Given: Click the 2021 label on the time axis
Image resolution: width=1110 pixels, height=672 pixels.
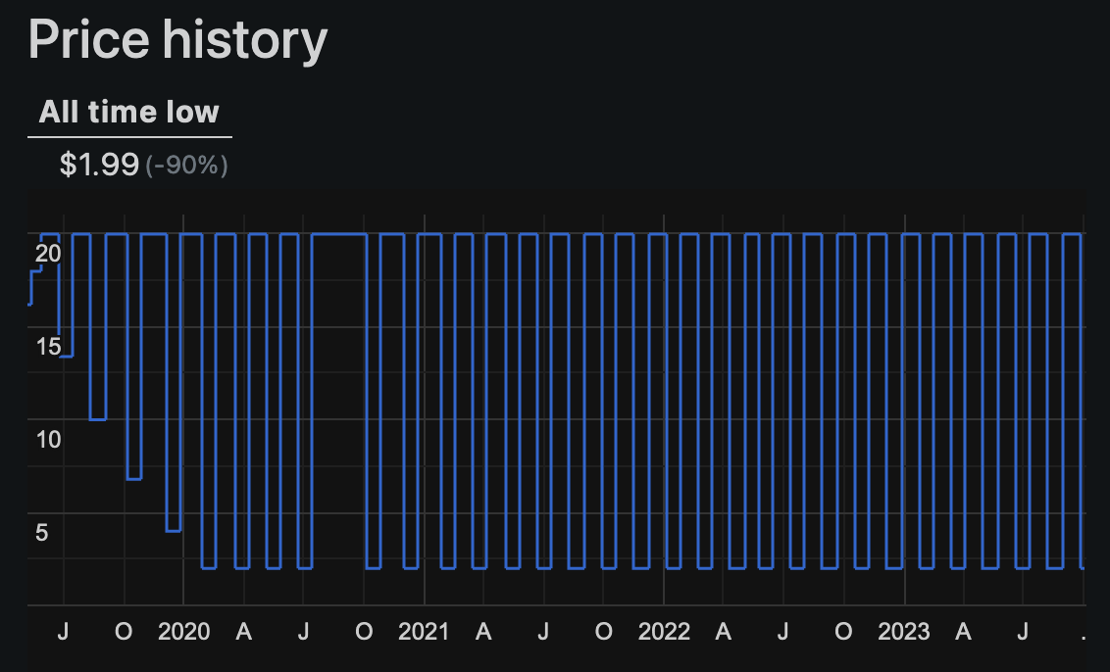Looking at the screenshot, I should 424,631.
